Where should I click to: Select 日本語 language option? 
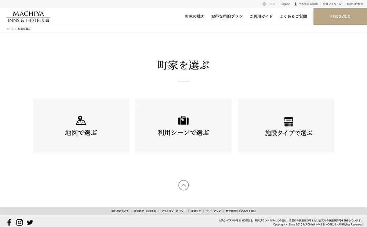271,4
